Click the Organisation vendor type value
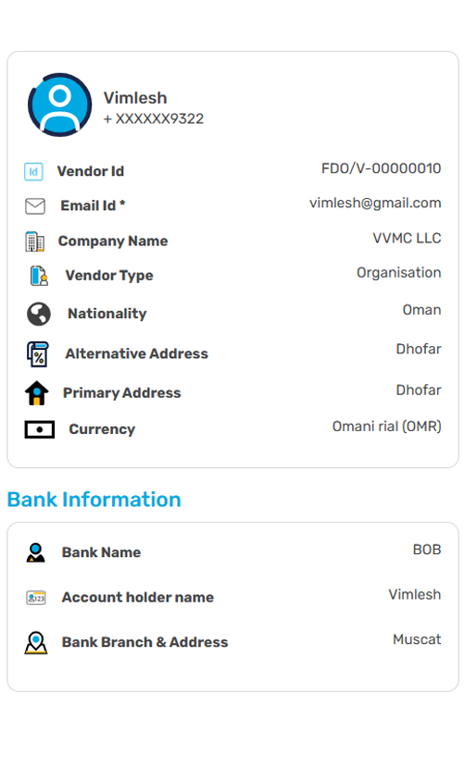This screenshot has width=464, height=780. pyautogui.click(x=399, y=273)
